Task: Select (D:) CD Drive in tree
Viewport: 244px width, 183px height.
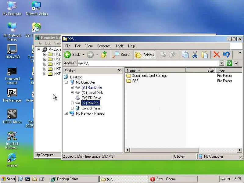Action: click(x=91, y=98)
